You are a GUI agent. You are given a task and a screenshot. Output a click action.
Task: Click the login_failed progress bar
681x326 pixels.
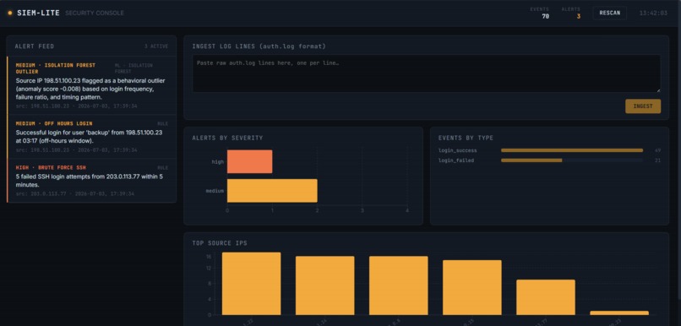[572, 160]
